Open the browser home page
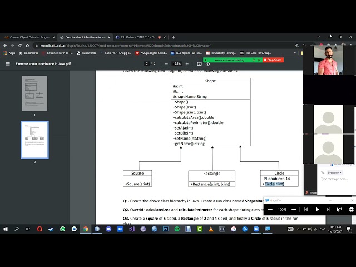Viewport: 356px width, 267px height. coord(27,46)
